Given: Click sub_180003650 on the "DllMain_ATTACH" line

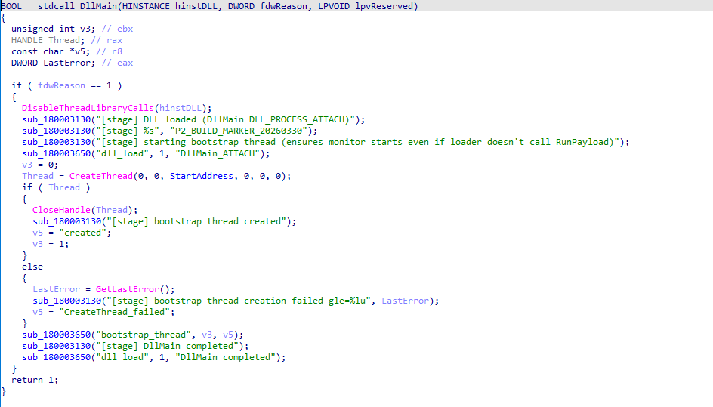Looking at the screenshot, I should tap(57, 154).
